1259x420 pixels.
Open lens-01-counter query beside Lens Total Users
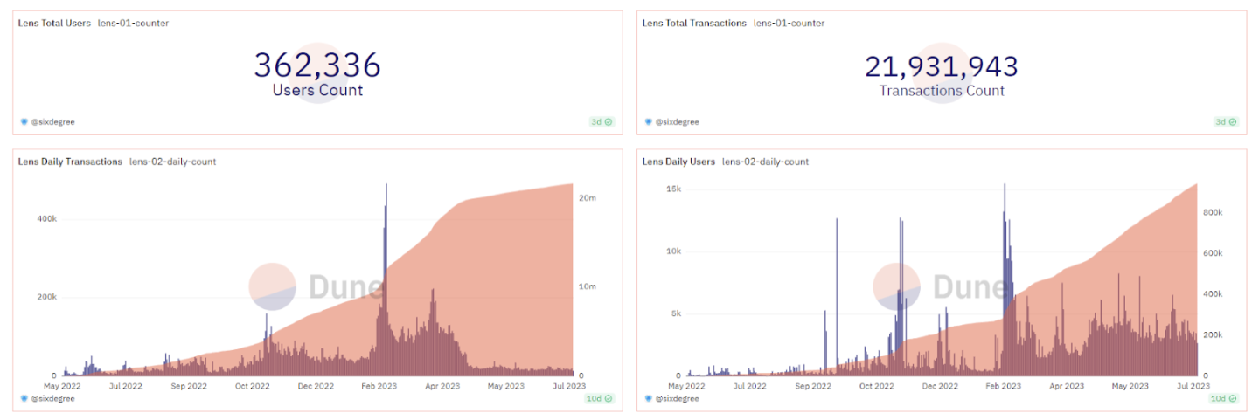tap(133, 23)
